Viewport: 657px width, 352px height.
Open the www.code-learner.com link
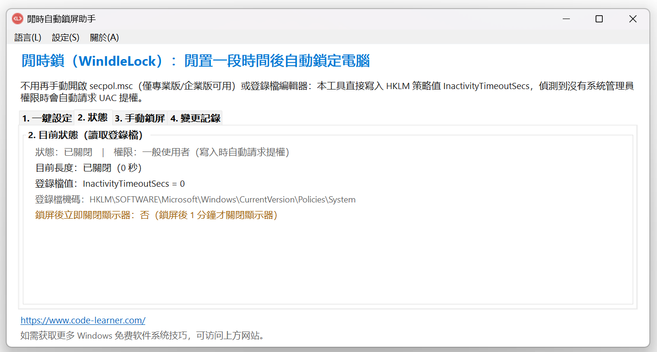pyautogui.click(x=83, y=320)
